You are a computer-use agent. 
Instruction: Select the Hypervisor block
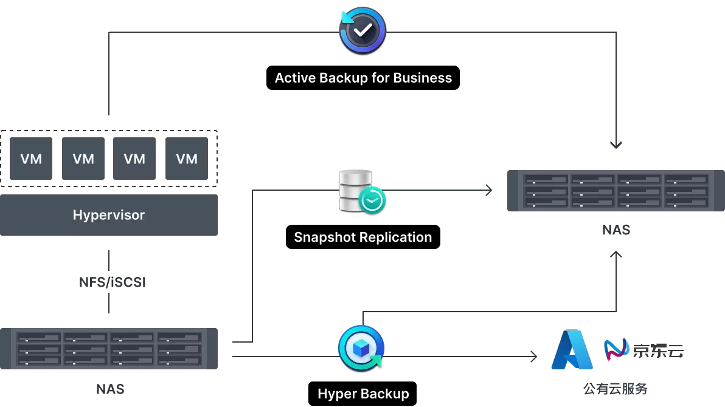(109, 215)
